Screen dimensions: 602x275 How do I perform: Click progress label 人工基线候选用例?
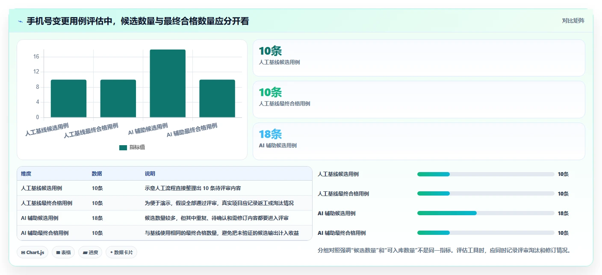point(338,174)
